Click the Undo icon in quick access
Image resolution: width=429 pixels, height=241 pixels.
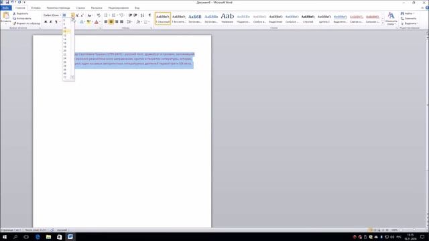tap(12, 2)
